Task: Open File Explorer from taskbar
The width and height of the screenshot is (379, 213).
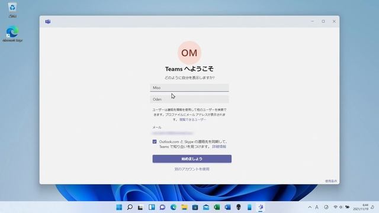Action: [x=184, y=207]
